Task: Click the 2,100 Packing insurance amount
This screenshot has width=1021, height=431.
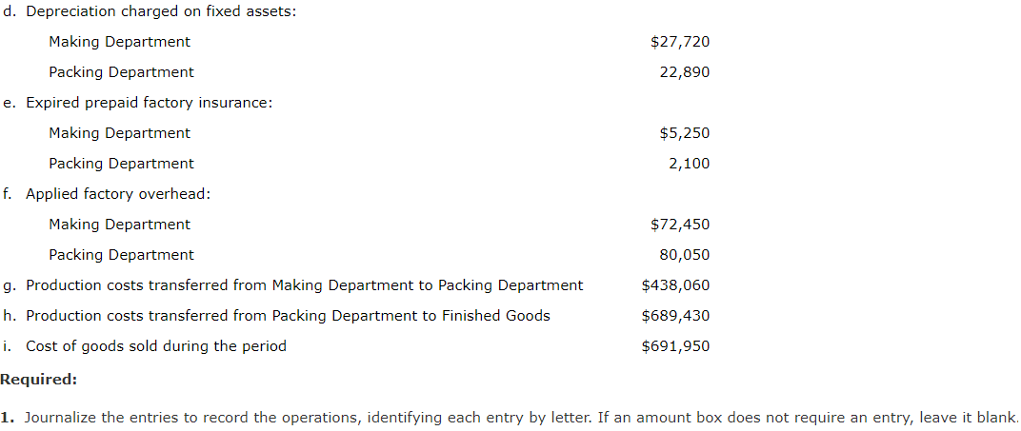Action: 689,164
